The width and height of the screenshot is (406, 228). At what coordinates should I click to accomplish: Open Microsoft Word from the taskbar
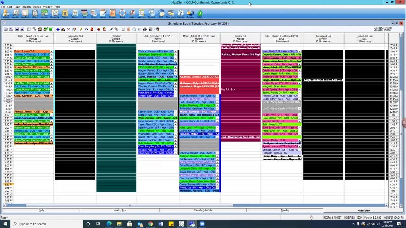pos(161,224)
